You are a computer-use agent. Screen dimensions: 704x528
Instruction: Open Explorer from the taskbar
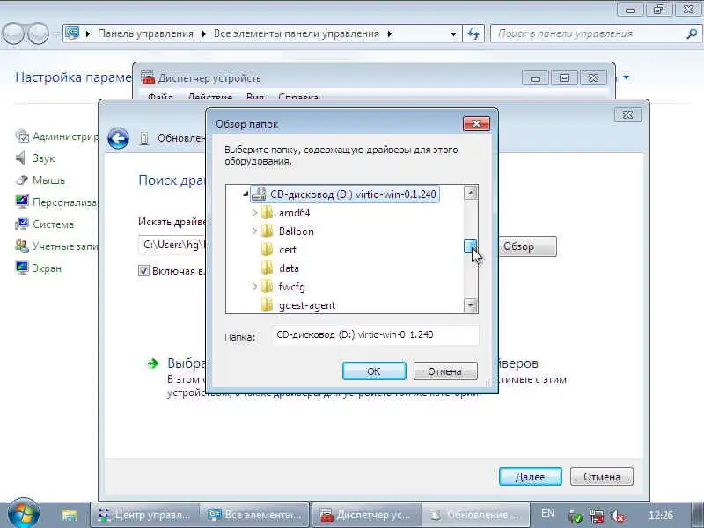coord(70,515)
